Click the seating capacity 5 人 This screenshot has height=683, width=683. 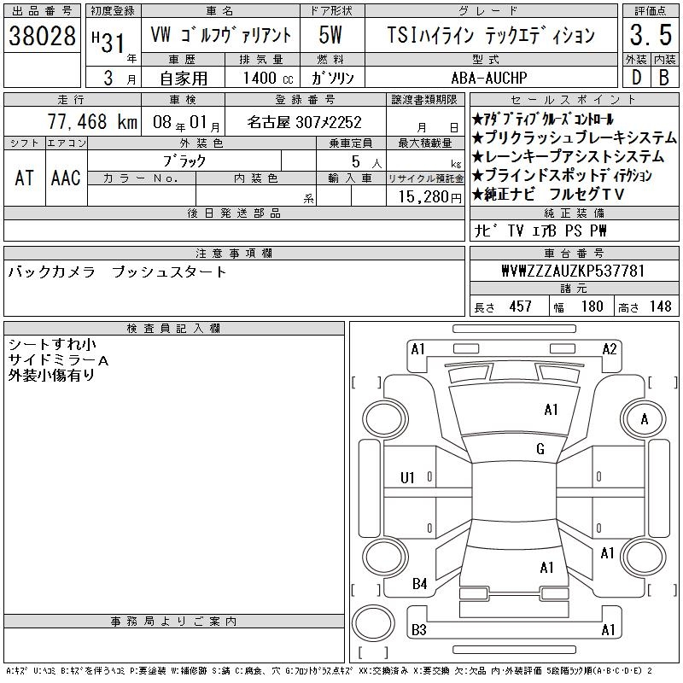point(366,162)
